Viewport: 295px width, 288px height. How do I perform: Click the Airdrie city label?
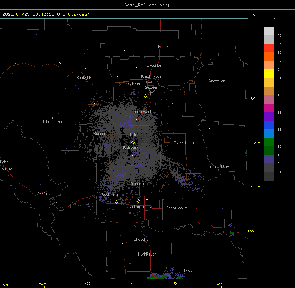(138, 184)
